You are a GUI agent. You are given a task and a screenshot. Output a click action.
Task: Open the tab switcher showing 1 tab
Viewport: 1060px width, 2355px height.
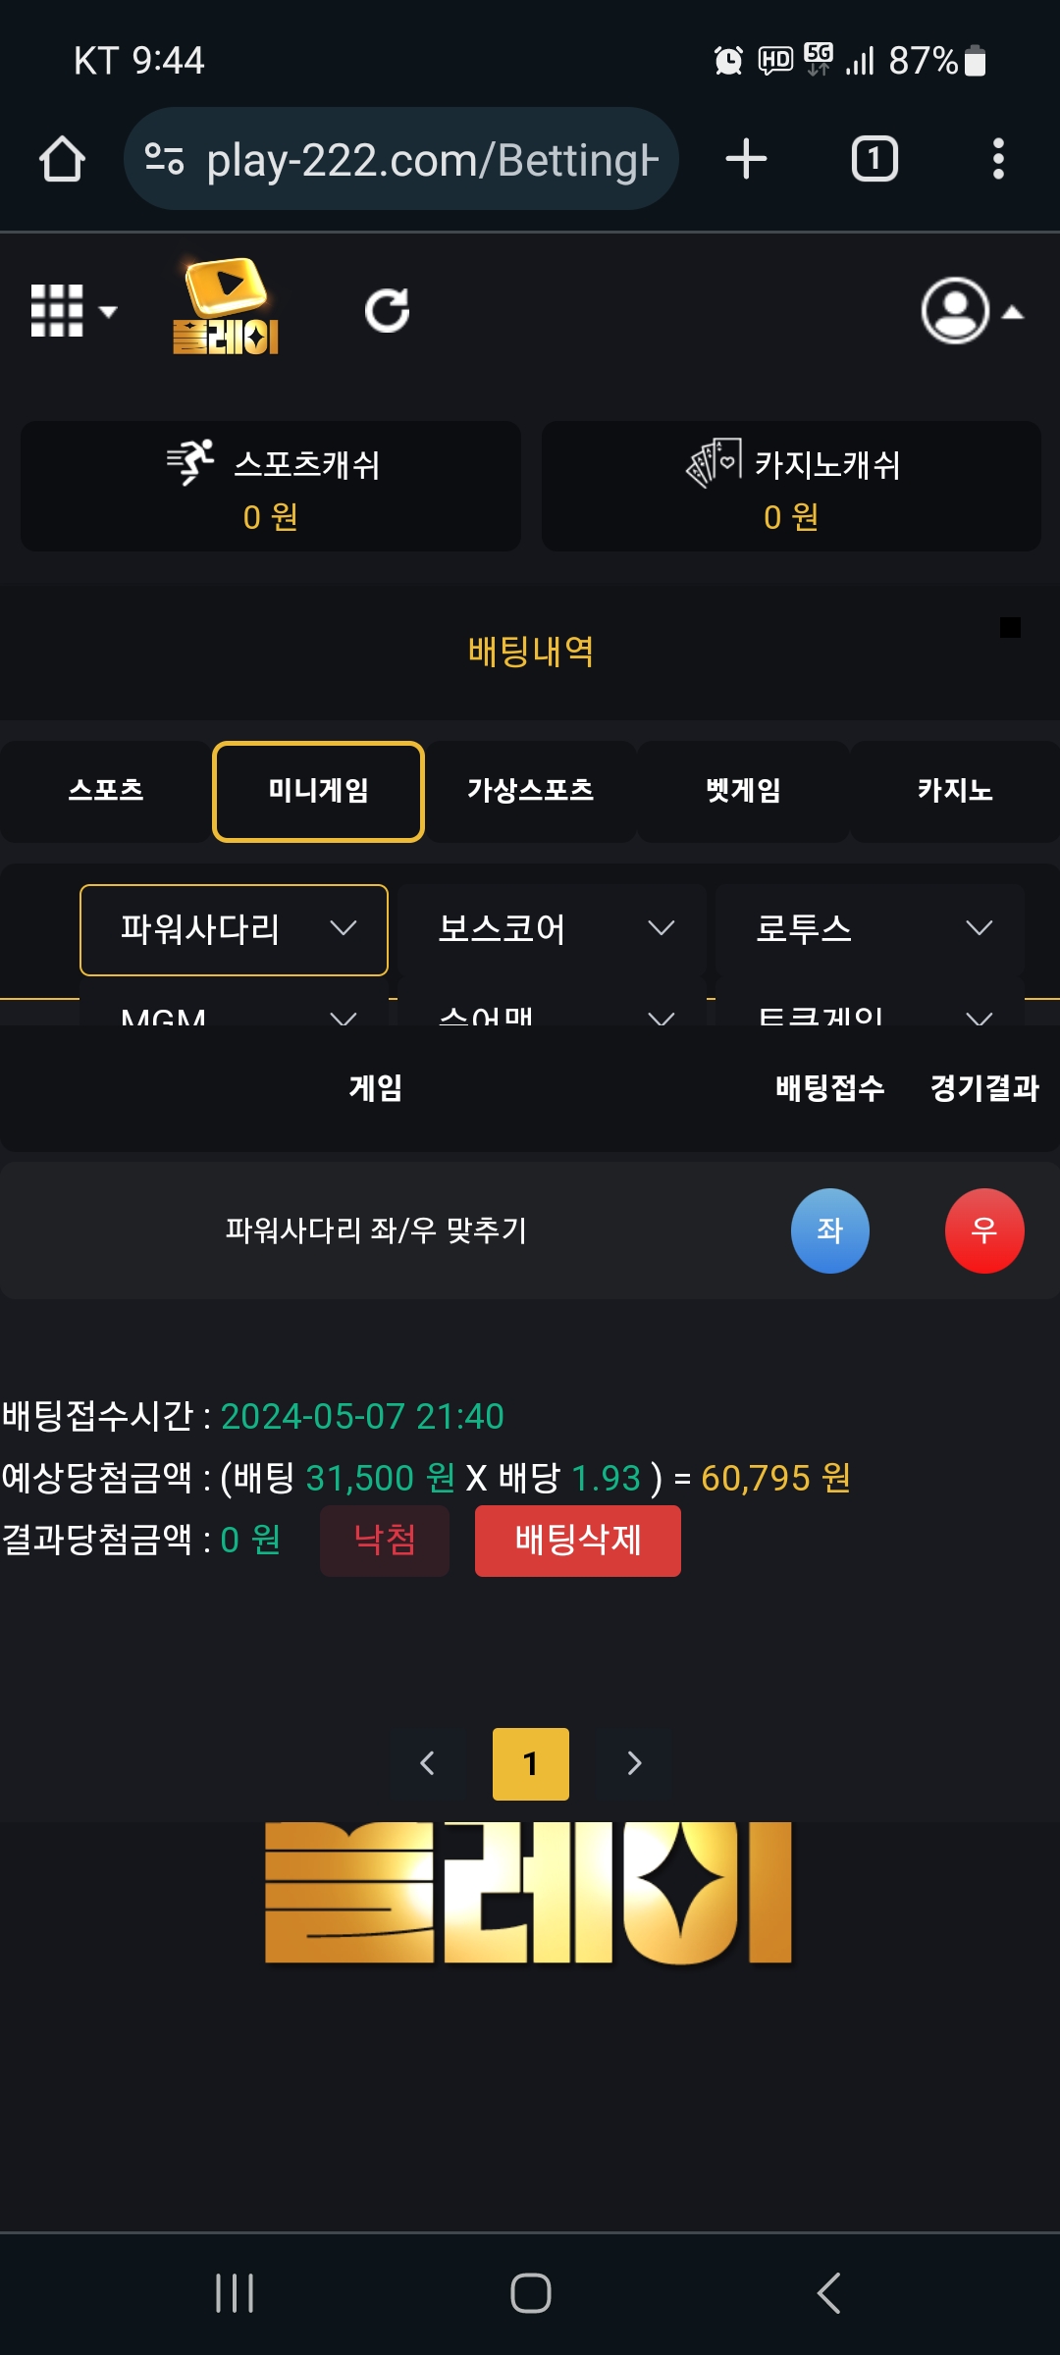(874, 159)
